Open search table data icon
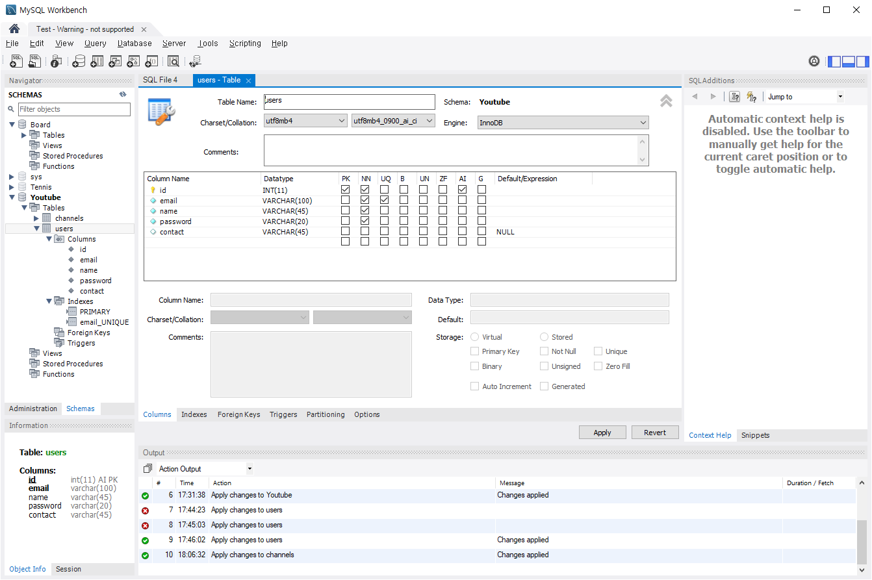872x580 pixels. [x=173, y=61]
